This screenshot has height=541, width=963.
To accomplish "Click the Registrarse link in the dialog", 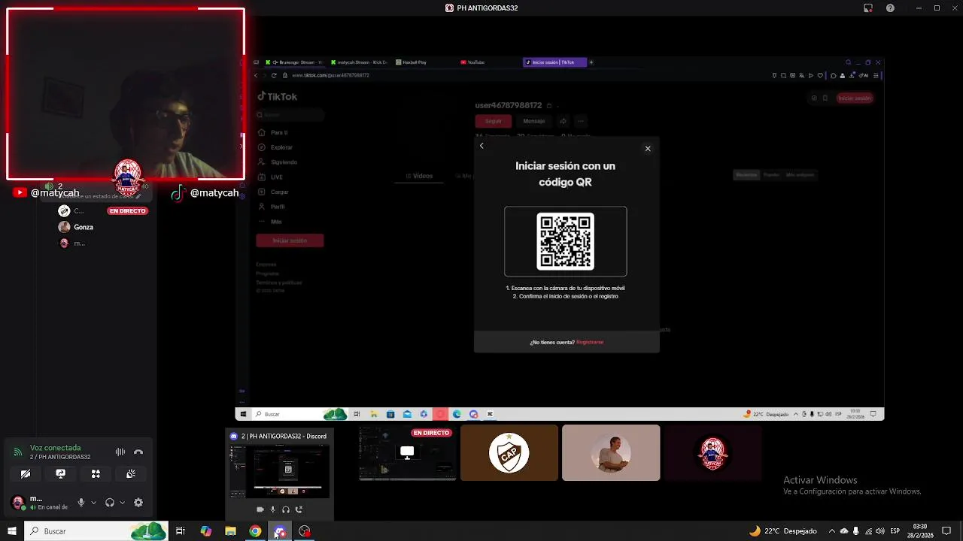I will [x=590, y=343].
